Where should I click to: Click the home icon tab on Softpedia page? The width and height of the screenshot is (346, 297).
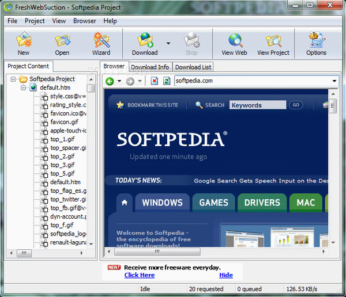125,202
